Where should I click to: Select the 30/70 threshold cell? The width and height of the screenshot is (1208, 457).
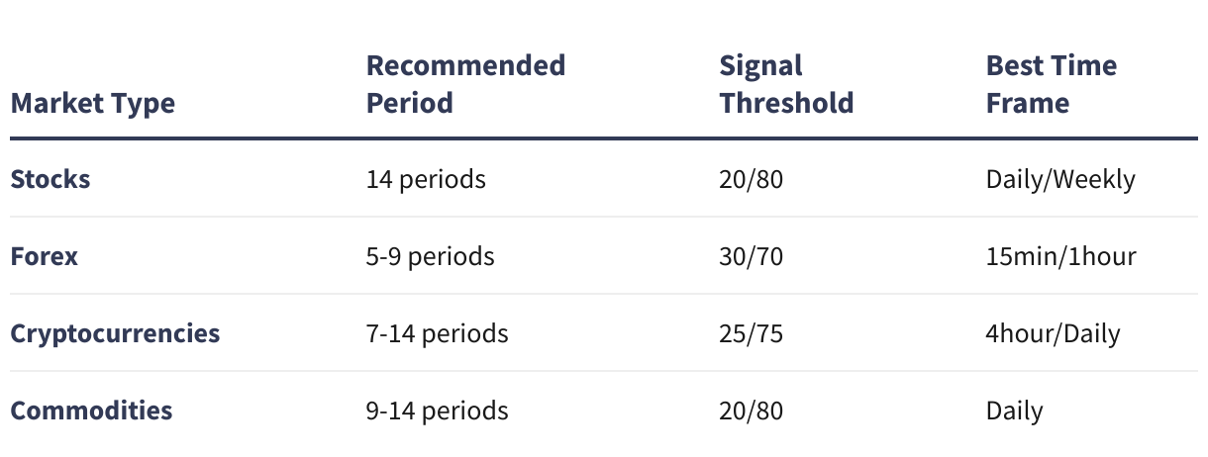coord(752,256)
